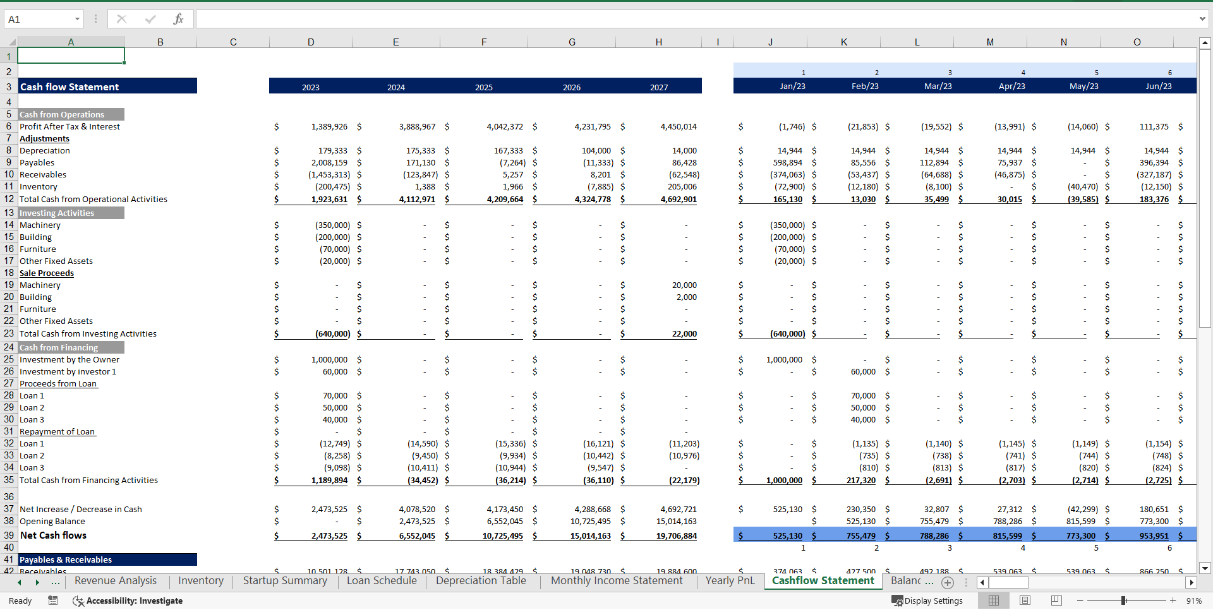Click the Display Settings gear icon

click(x=896, y=601)
